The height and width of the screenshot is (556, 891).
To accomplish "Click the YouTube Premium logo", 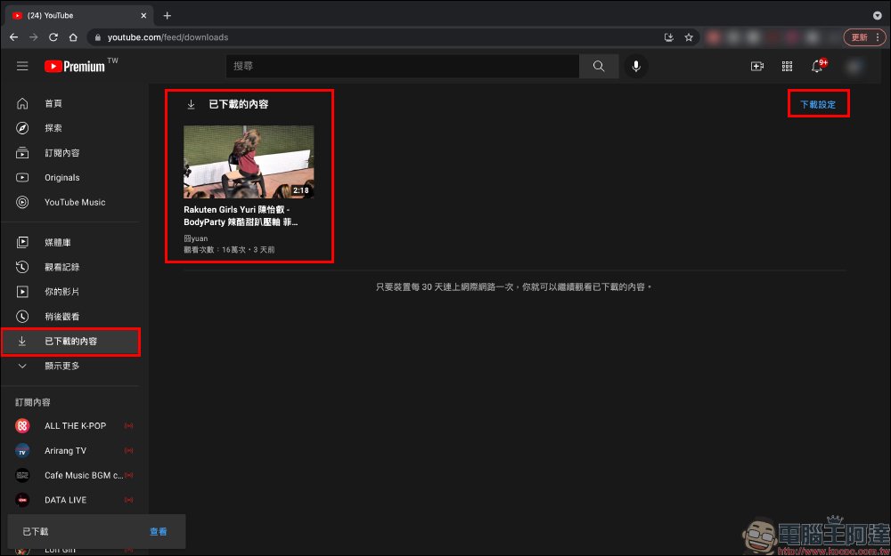I will (x=76, y=66).
